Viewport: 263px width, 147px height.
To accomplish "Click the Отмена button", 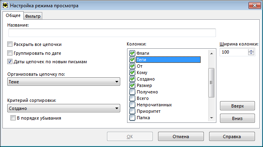I will pos(181,137).
